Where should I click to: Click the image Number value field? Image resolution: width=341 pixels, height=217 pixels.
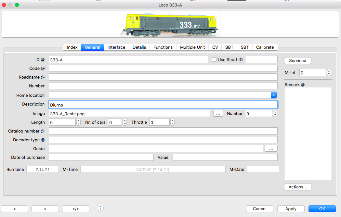tap(258, 113)
